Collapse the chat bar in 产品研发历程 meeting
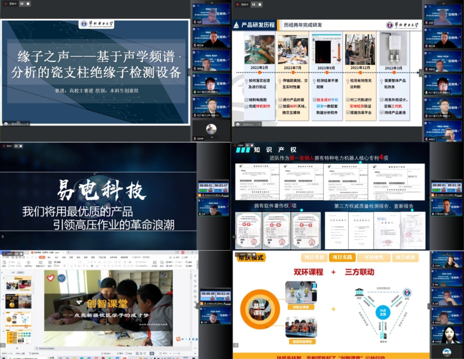Viewport: 464px width, 359px height. (259, 124)
